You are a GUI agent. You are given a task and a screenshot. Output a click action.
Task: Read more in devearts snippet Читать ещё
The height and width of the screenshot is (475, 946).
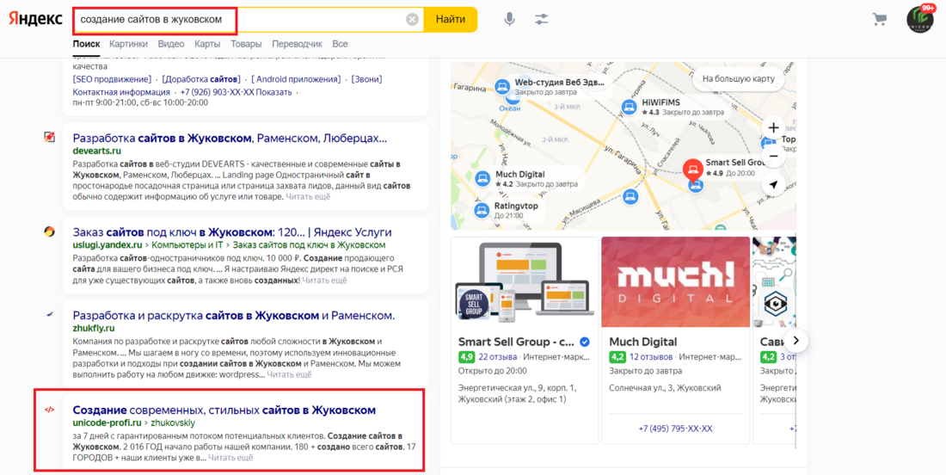pos(308,197)
